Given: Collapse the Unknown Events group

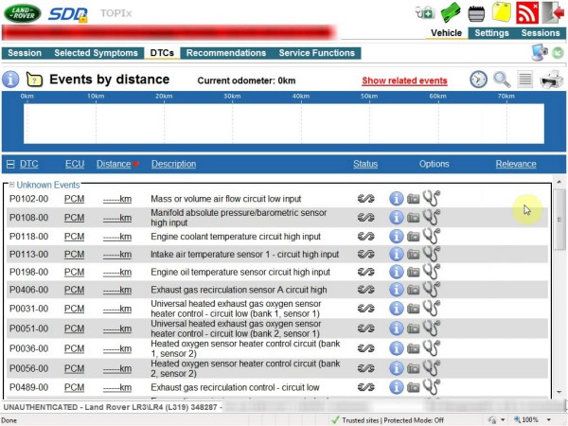Looking at the screenshot, I should 10,186.
